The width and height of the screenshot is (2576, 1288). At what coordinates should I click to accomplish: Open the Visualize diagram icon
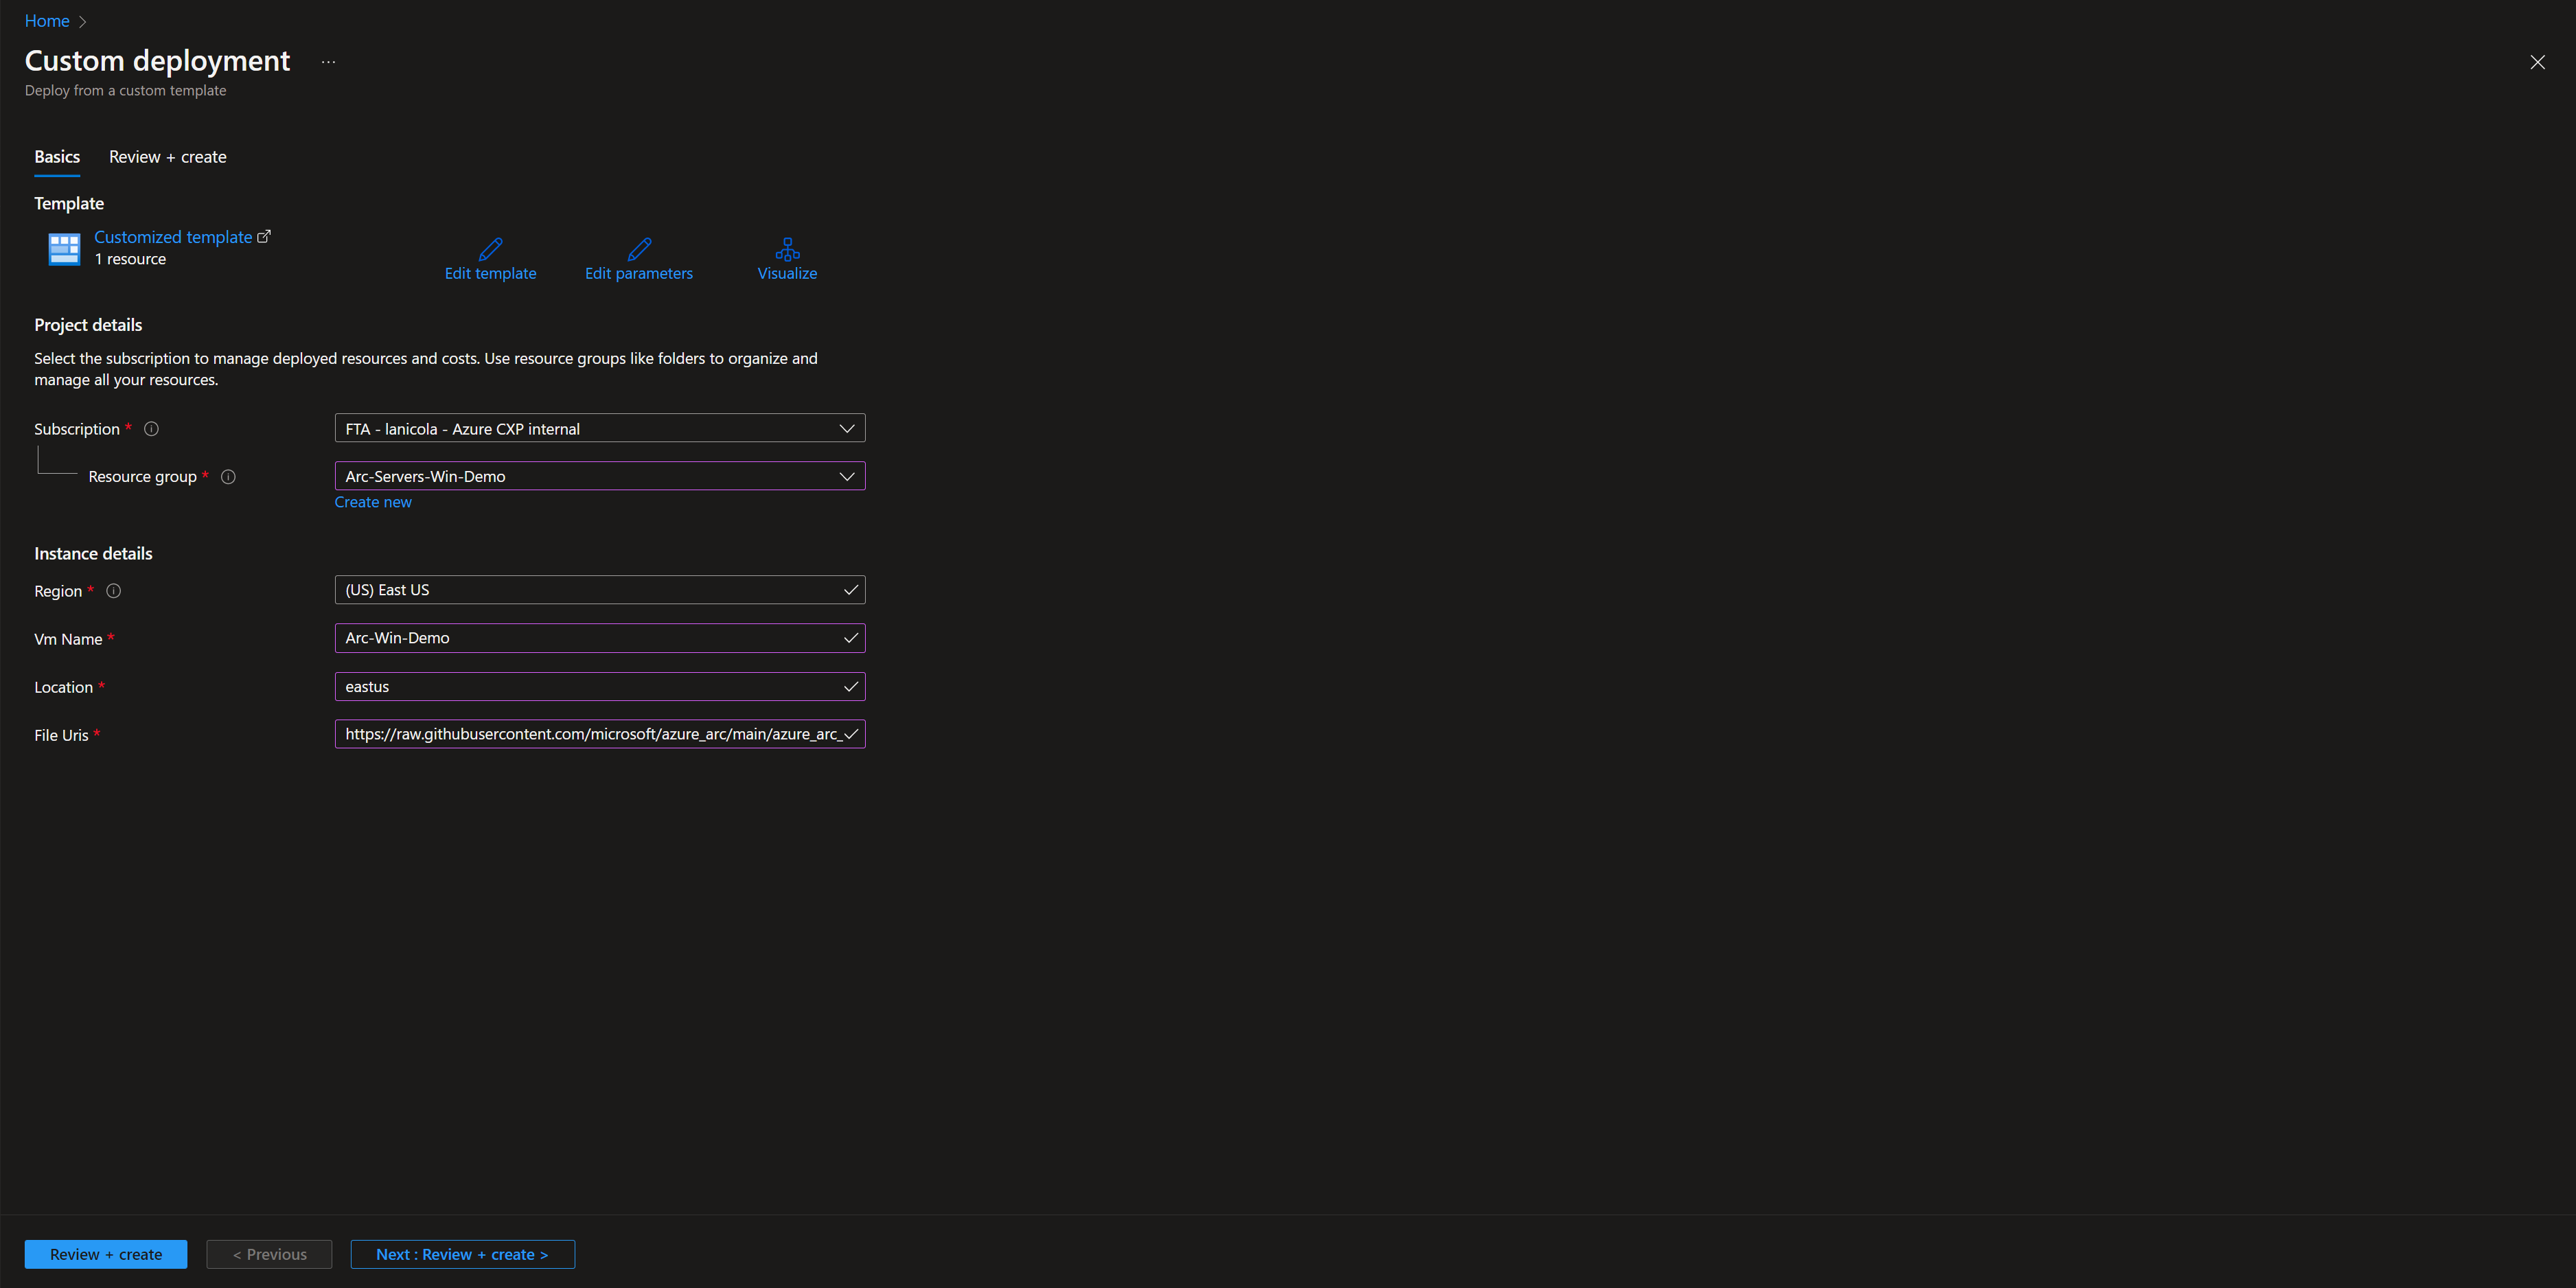[x=787, y=248]
